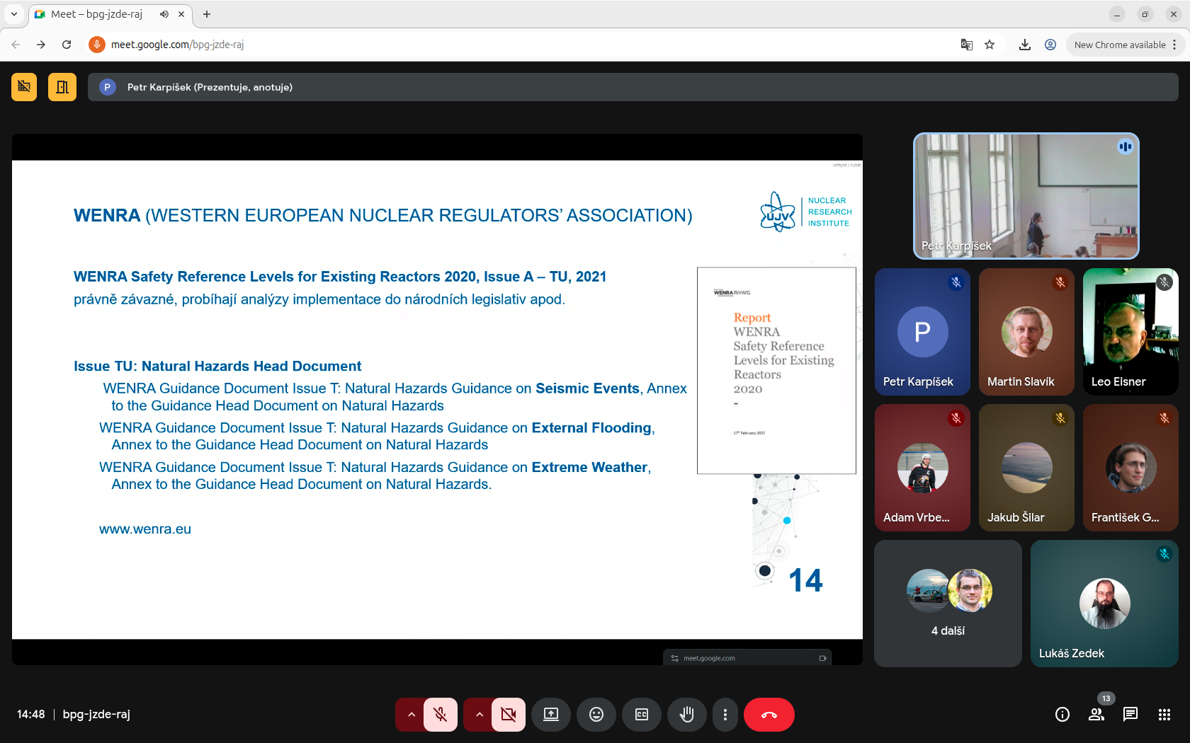The image size is (1190, 743).
Task: Open the emoji reactions button
Action: point(596,715)
